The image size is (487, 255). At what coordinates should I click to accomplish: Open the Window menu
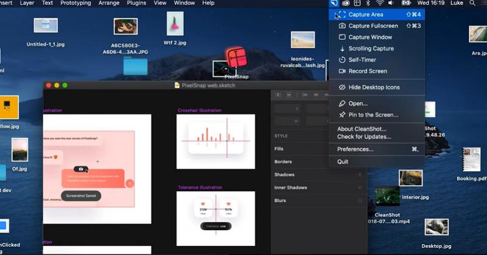click(x=184, y=3)
